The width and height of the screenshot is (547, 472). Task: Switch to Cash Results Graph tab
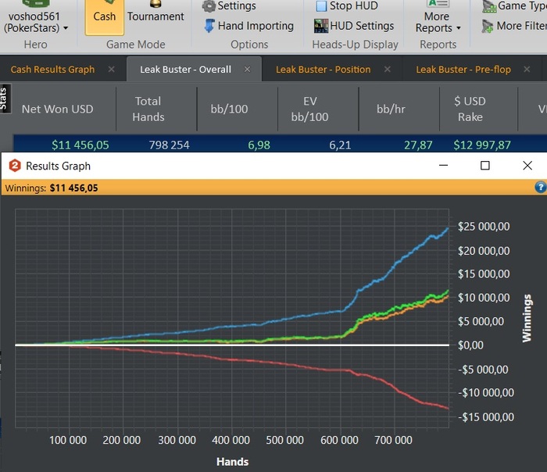52,70
